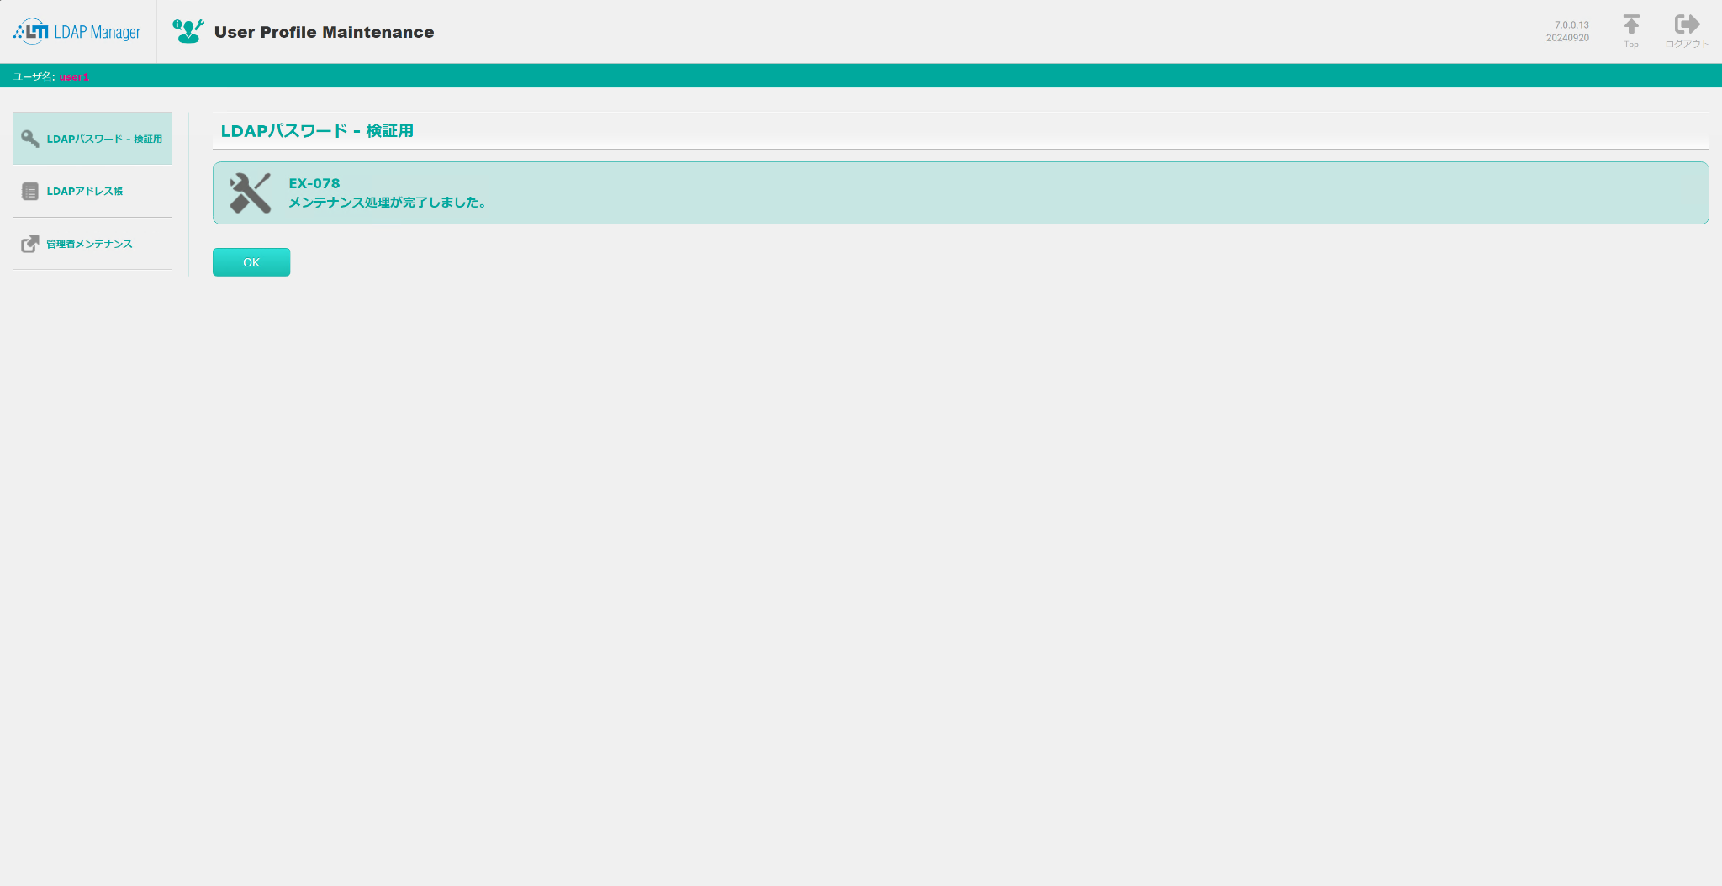Click the key icon in sidebar
The image size is (1722, 886).
[30, 139]
